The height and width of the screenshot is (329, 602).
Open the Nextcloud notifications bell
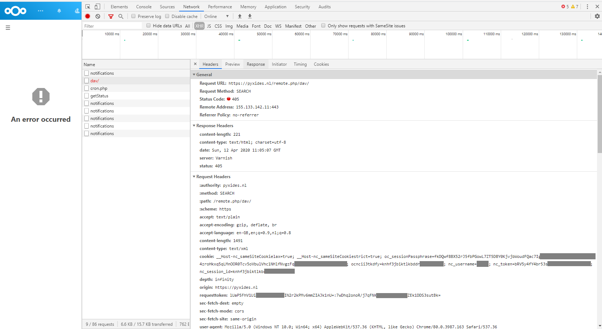59,11
